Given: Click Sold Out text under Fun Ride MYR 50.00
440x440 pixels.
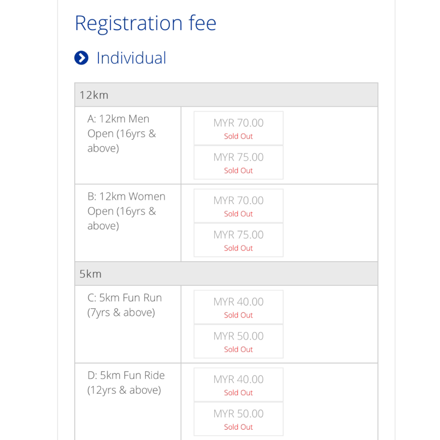Looking at the screenshot, I should pyautogui.click(x=239, y=427).
